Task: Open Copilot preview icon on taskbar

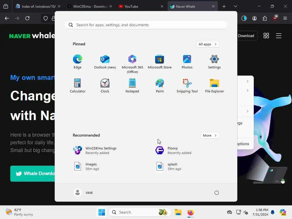Action: (x=283, y=212)
